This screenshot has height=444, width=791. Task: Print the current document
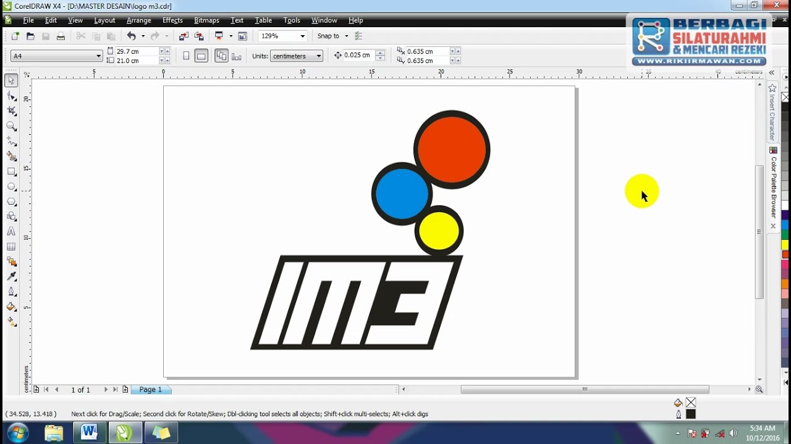[61, 36]
